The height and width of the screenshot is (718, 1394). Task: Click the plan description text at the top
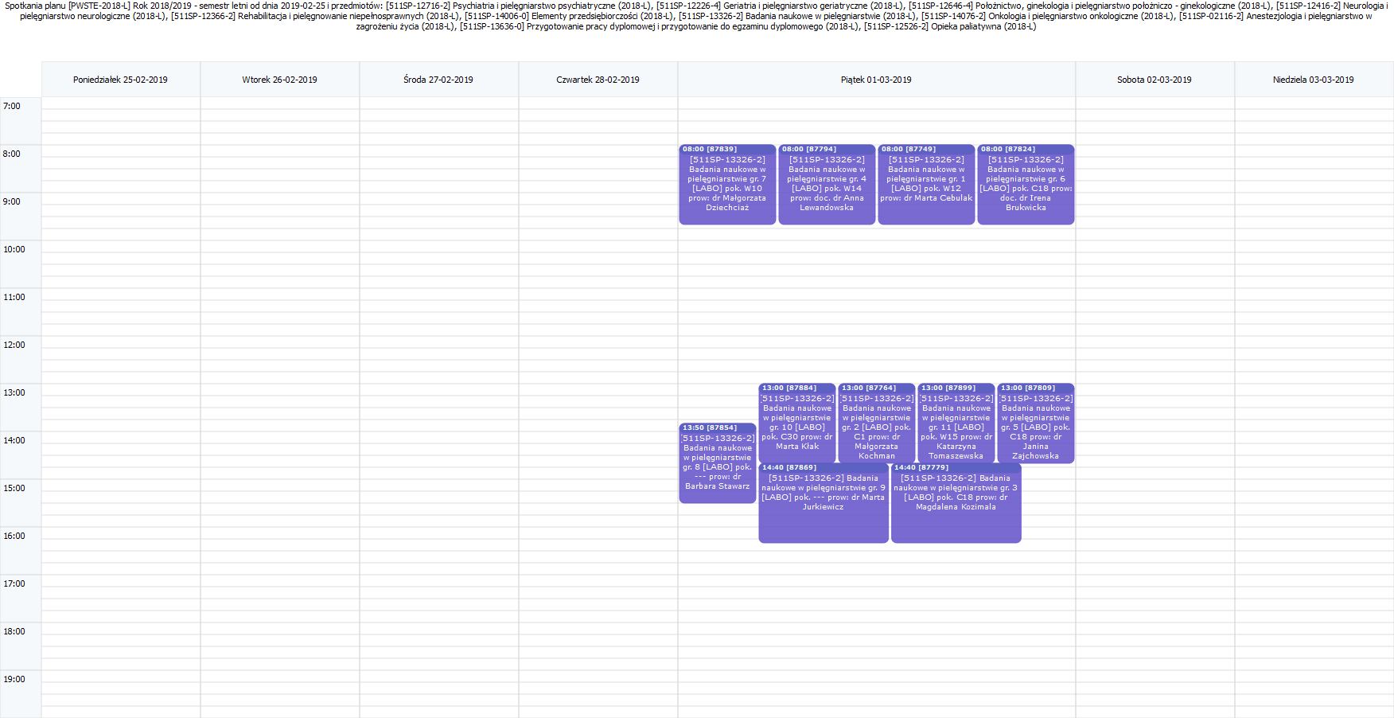tap(696, 16)
